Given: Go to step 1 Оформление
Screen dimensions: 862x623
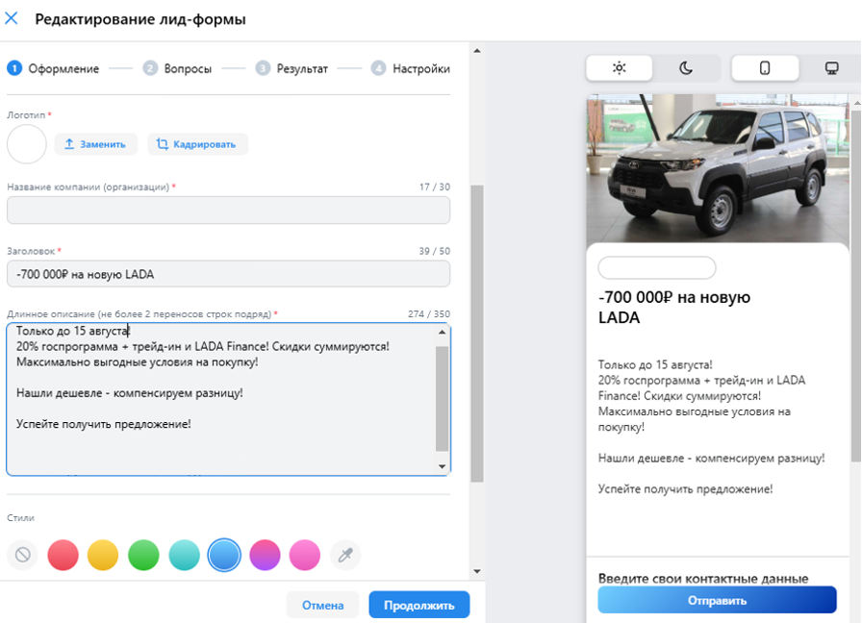Looking at the screenshot, I should tap(53, 68).
